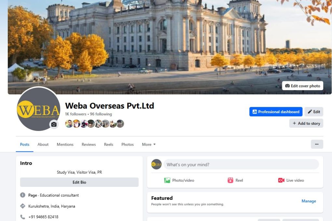This screenshot has height=221, width=332.
Task: Switch to the About tab
Action: coord(43,144)
